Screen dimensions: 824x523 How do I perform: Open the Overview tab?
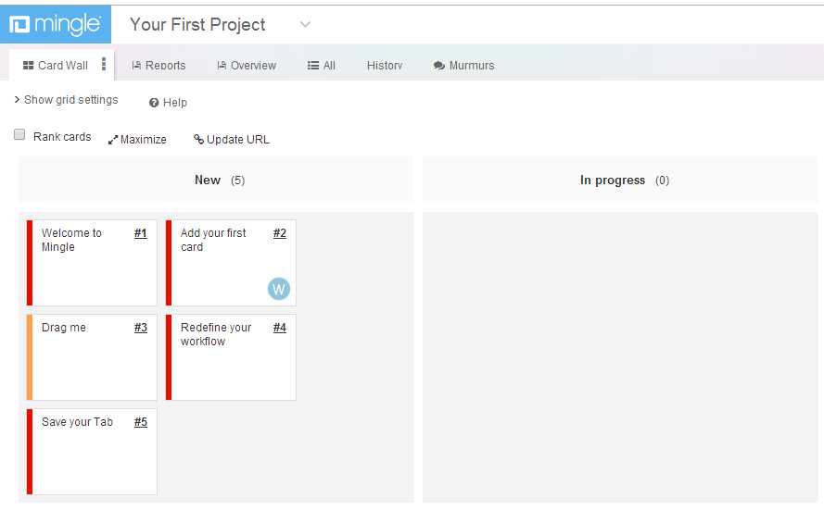tap(247, 66)
